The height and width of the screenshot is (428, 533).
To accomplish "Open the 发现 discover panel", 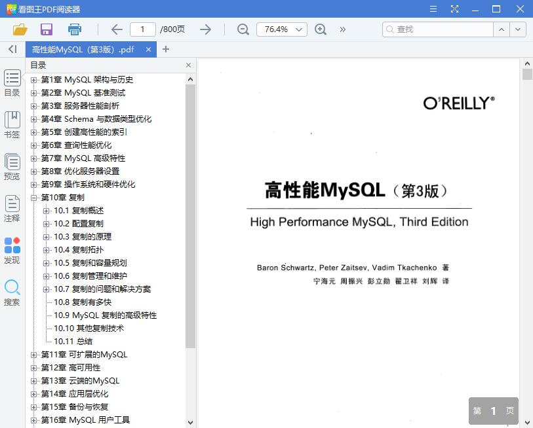I will pyautogui.click(x=12, y=251).
